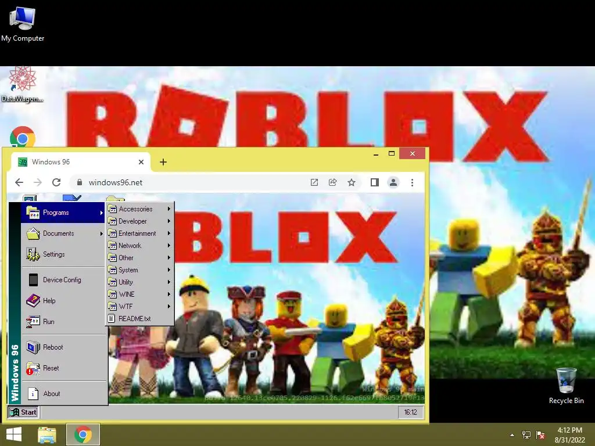Click the Programs submenu arrow
Screen dimensions: 595x446
tap(101, 213)
